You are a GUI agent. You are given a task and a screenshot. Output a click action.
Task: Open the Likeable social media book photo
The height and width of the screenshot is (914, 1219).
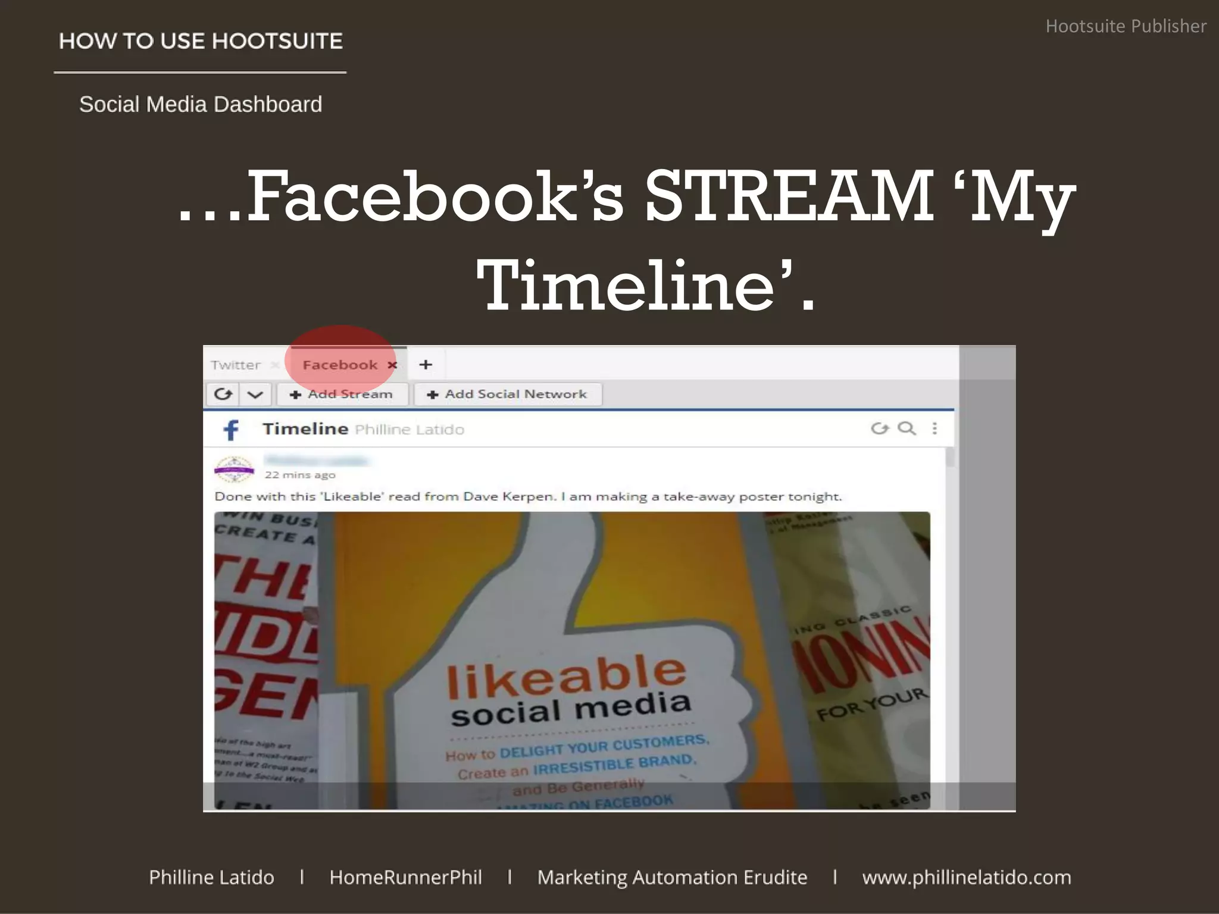coord(572,660)
